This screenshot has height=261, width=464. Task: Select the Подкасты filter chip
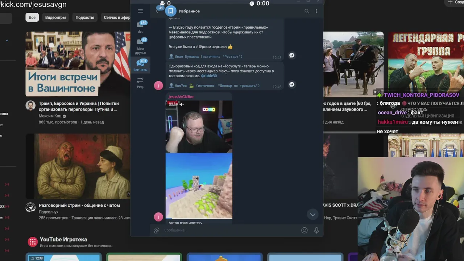(x=85, y=17)
